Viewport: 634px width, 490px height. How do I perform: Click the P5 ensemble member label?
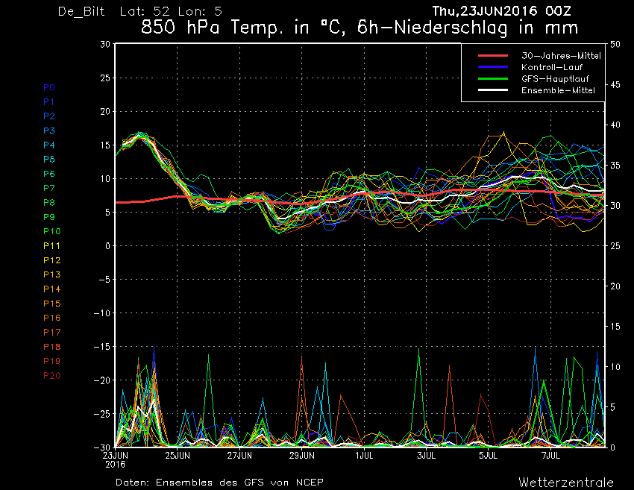tap(49, 160)
